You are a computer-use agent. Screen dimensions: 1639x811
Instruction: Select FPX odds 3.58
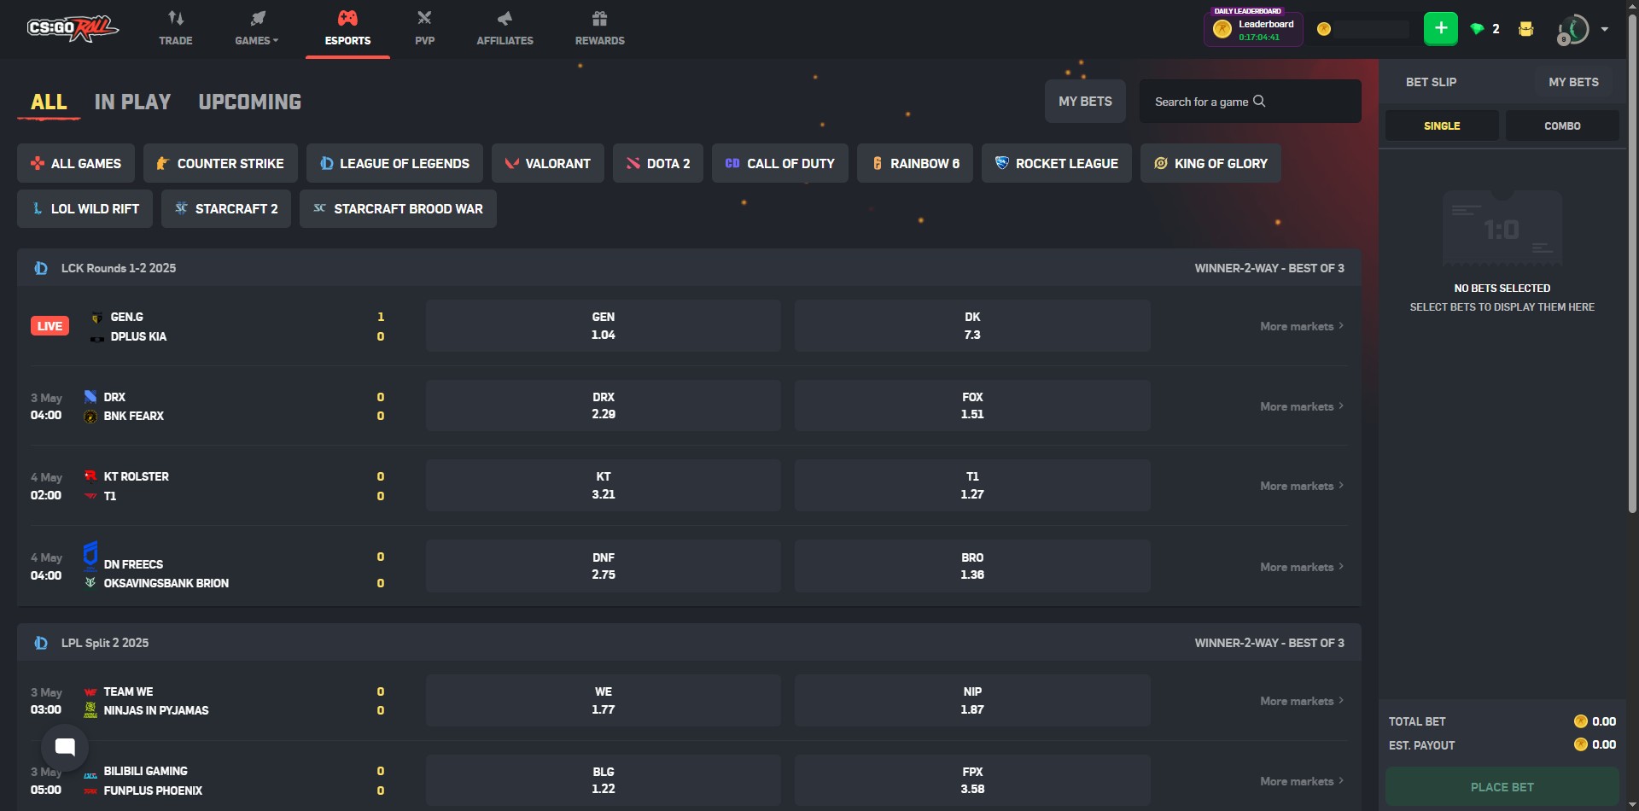[x=972, y=780]
